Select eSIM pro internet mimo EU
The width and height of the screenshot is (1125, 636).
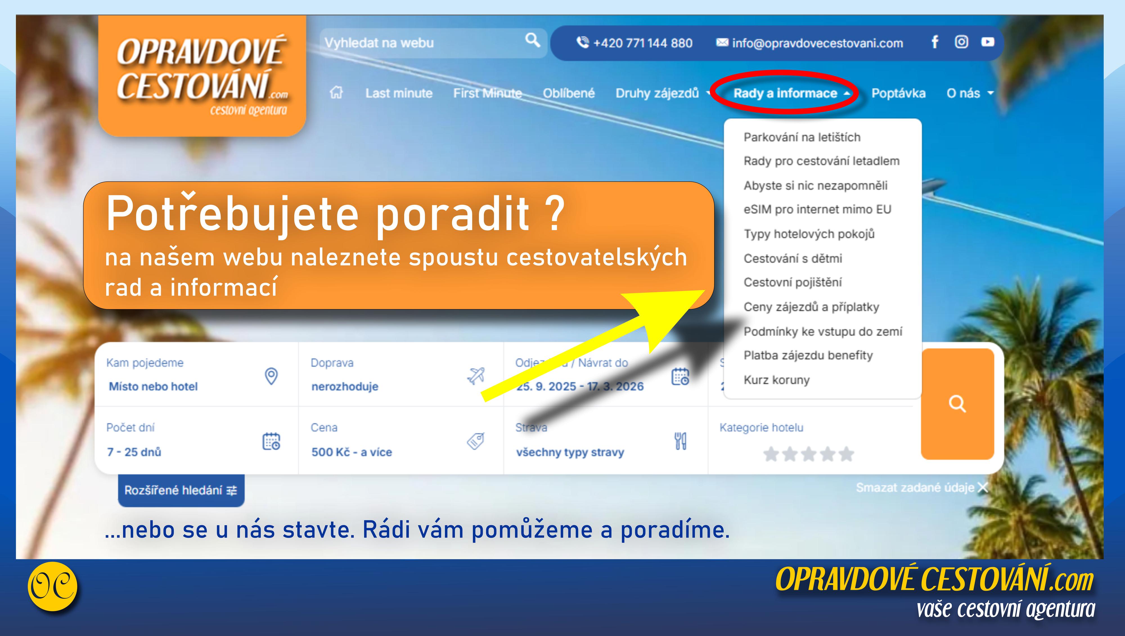(x=817, y=209)
